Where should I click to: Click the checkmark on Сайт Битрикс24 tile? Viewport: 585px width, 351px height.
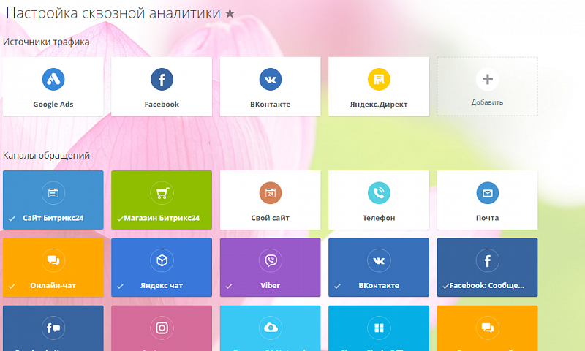[x=12, y=219]
